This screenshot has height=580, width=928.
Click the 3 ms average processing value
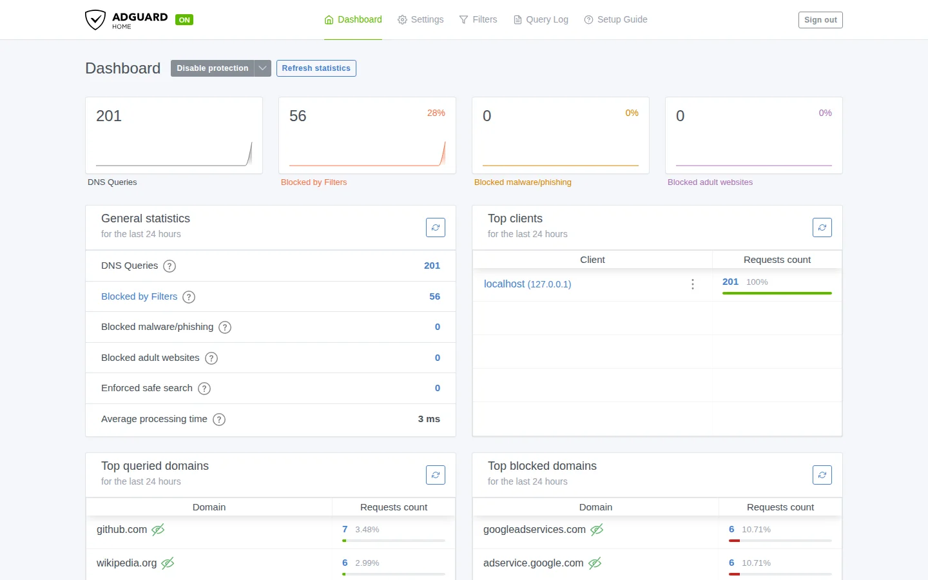tap(429, 419)
